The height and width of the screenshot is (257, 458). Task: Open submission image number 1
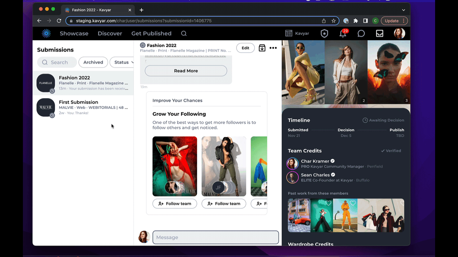[x=303, y=72]
